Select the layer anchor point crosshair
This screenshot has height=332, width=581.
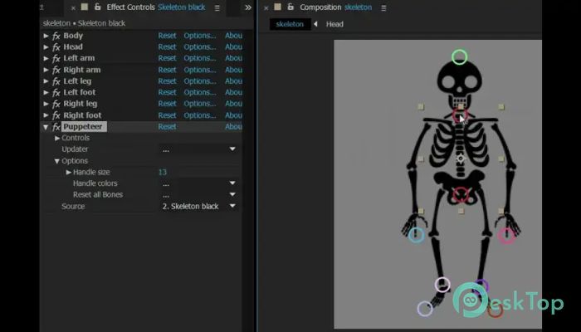tap(461, 159)
